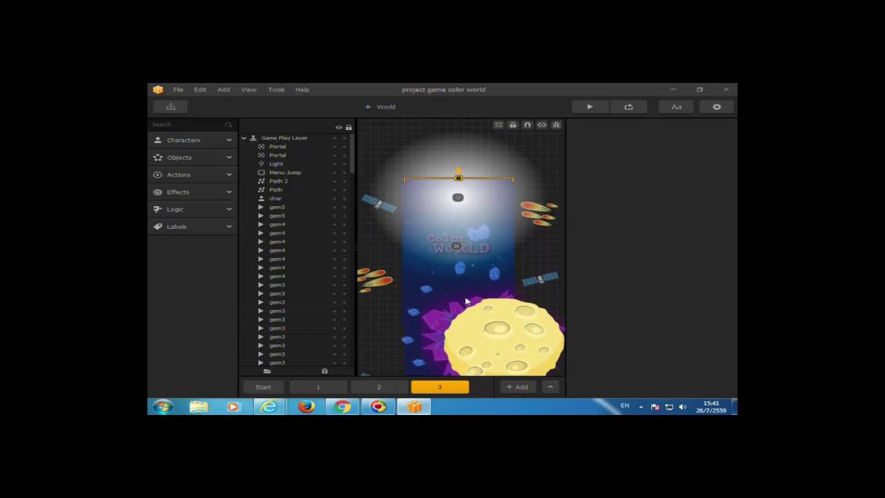Open the Help menu
Image resolution: width=885 pixels, height=498 pixels.
click(302, 89)
